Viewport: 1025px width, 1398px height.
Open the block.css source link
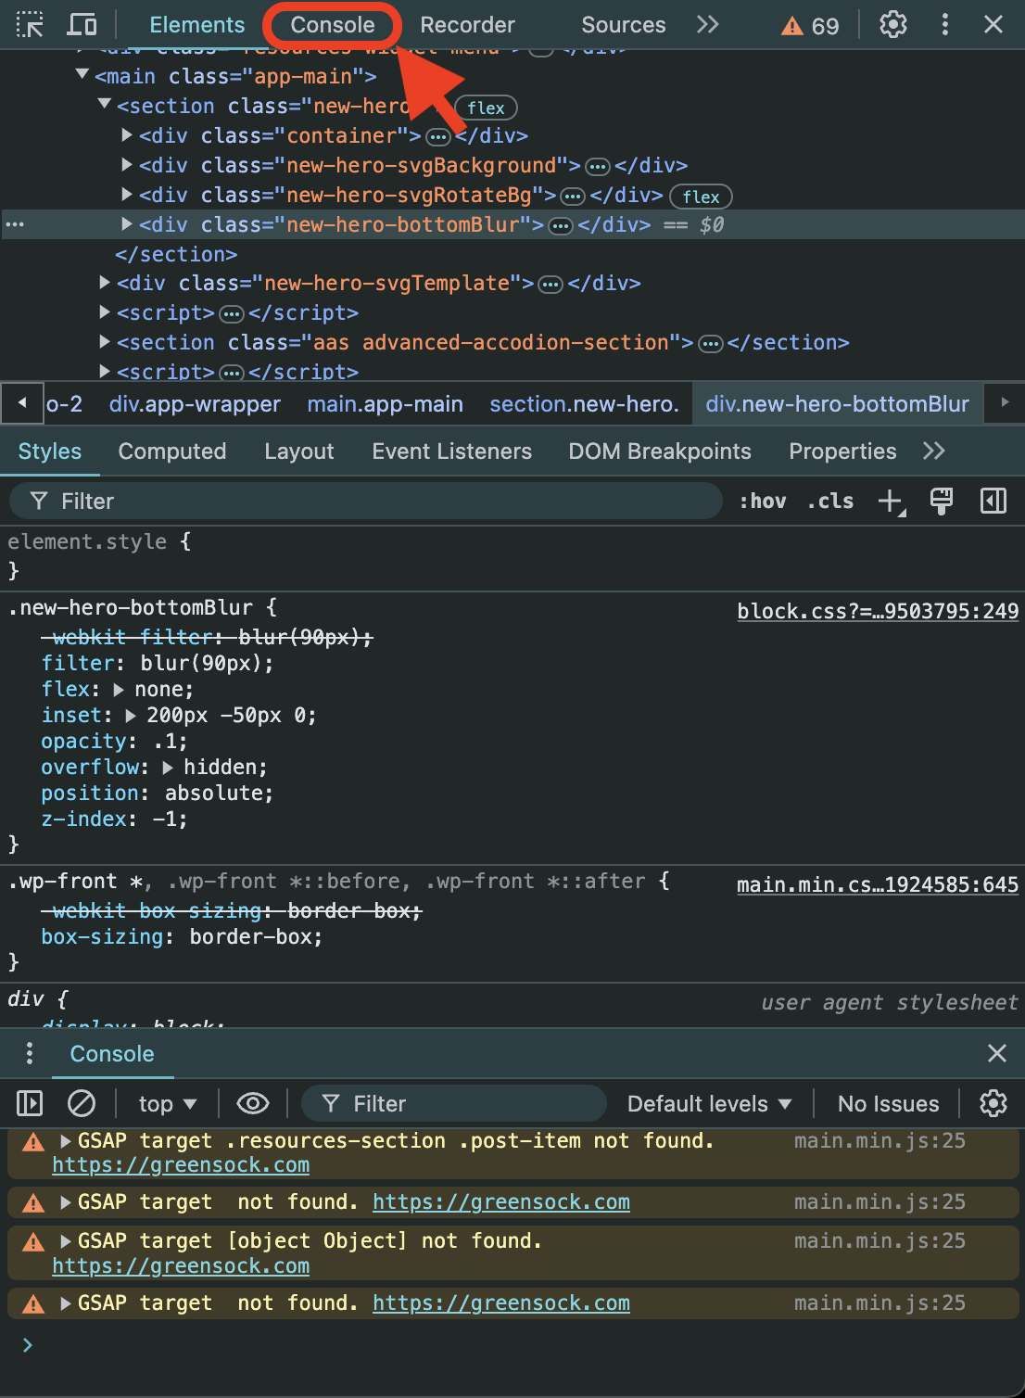pos(877,611)
